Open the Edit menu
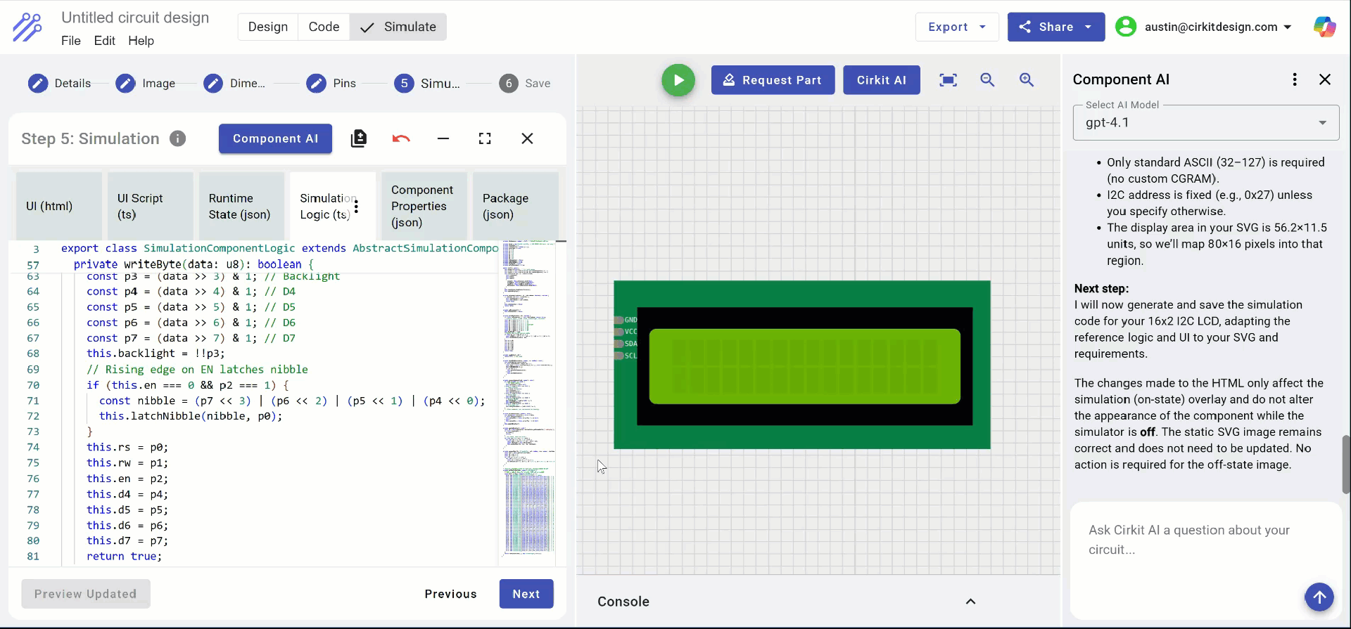Screen dimensions: 1351x629 click(x=104, y=41)
